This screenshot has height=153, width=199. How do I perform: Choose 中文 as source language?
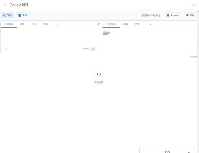coord(34,24)
